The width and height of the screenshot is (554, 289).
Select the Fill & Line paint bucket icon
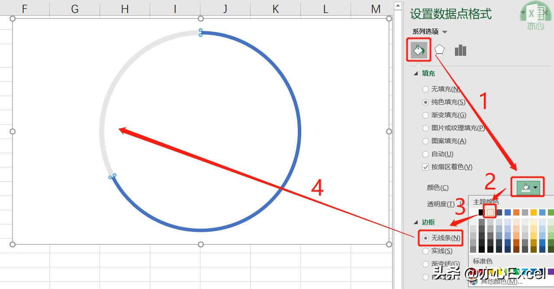418,50
